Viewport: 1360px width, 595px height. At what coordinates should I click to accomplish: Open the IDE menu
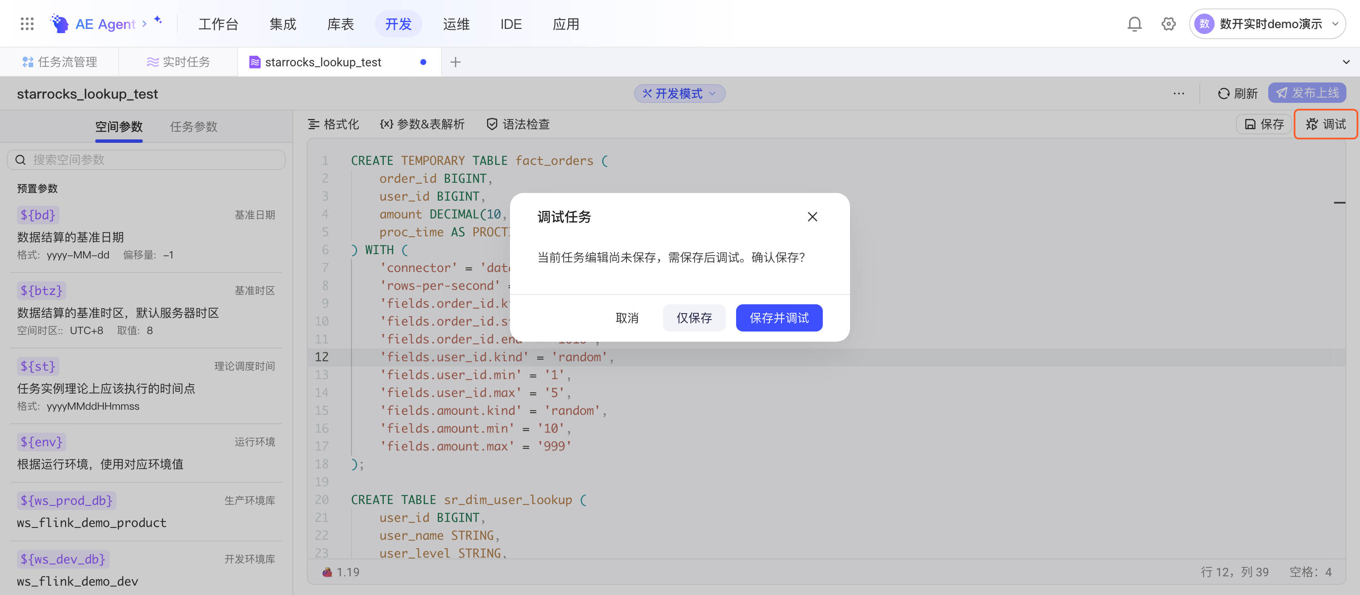tap(510, 24)
